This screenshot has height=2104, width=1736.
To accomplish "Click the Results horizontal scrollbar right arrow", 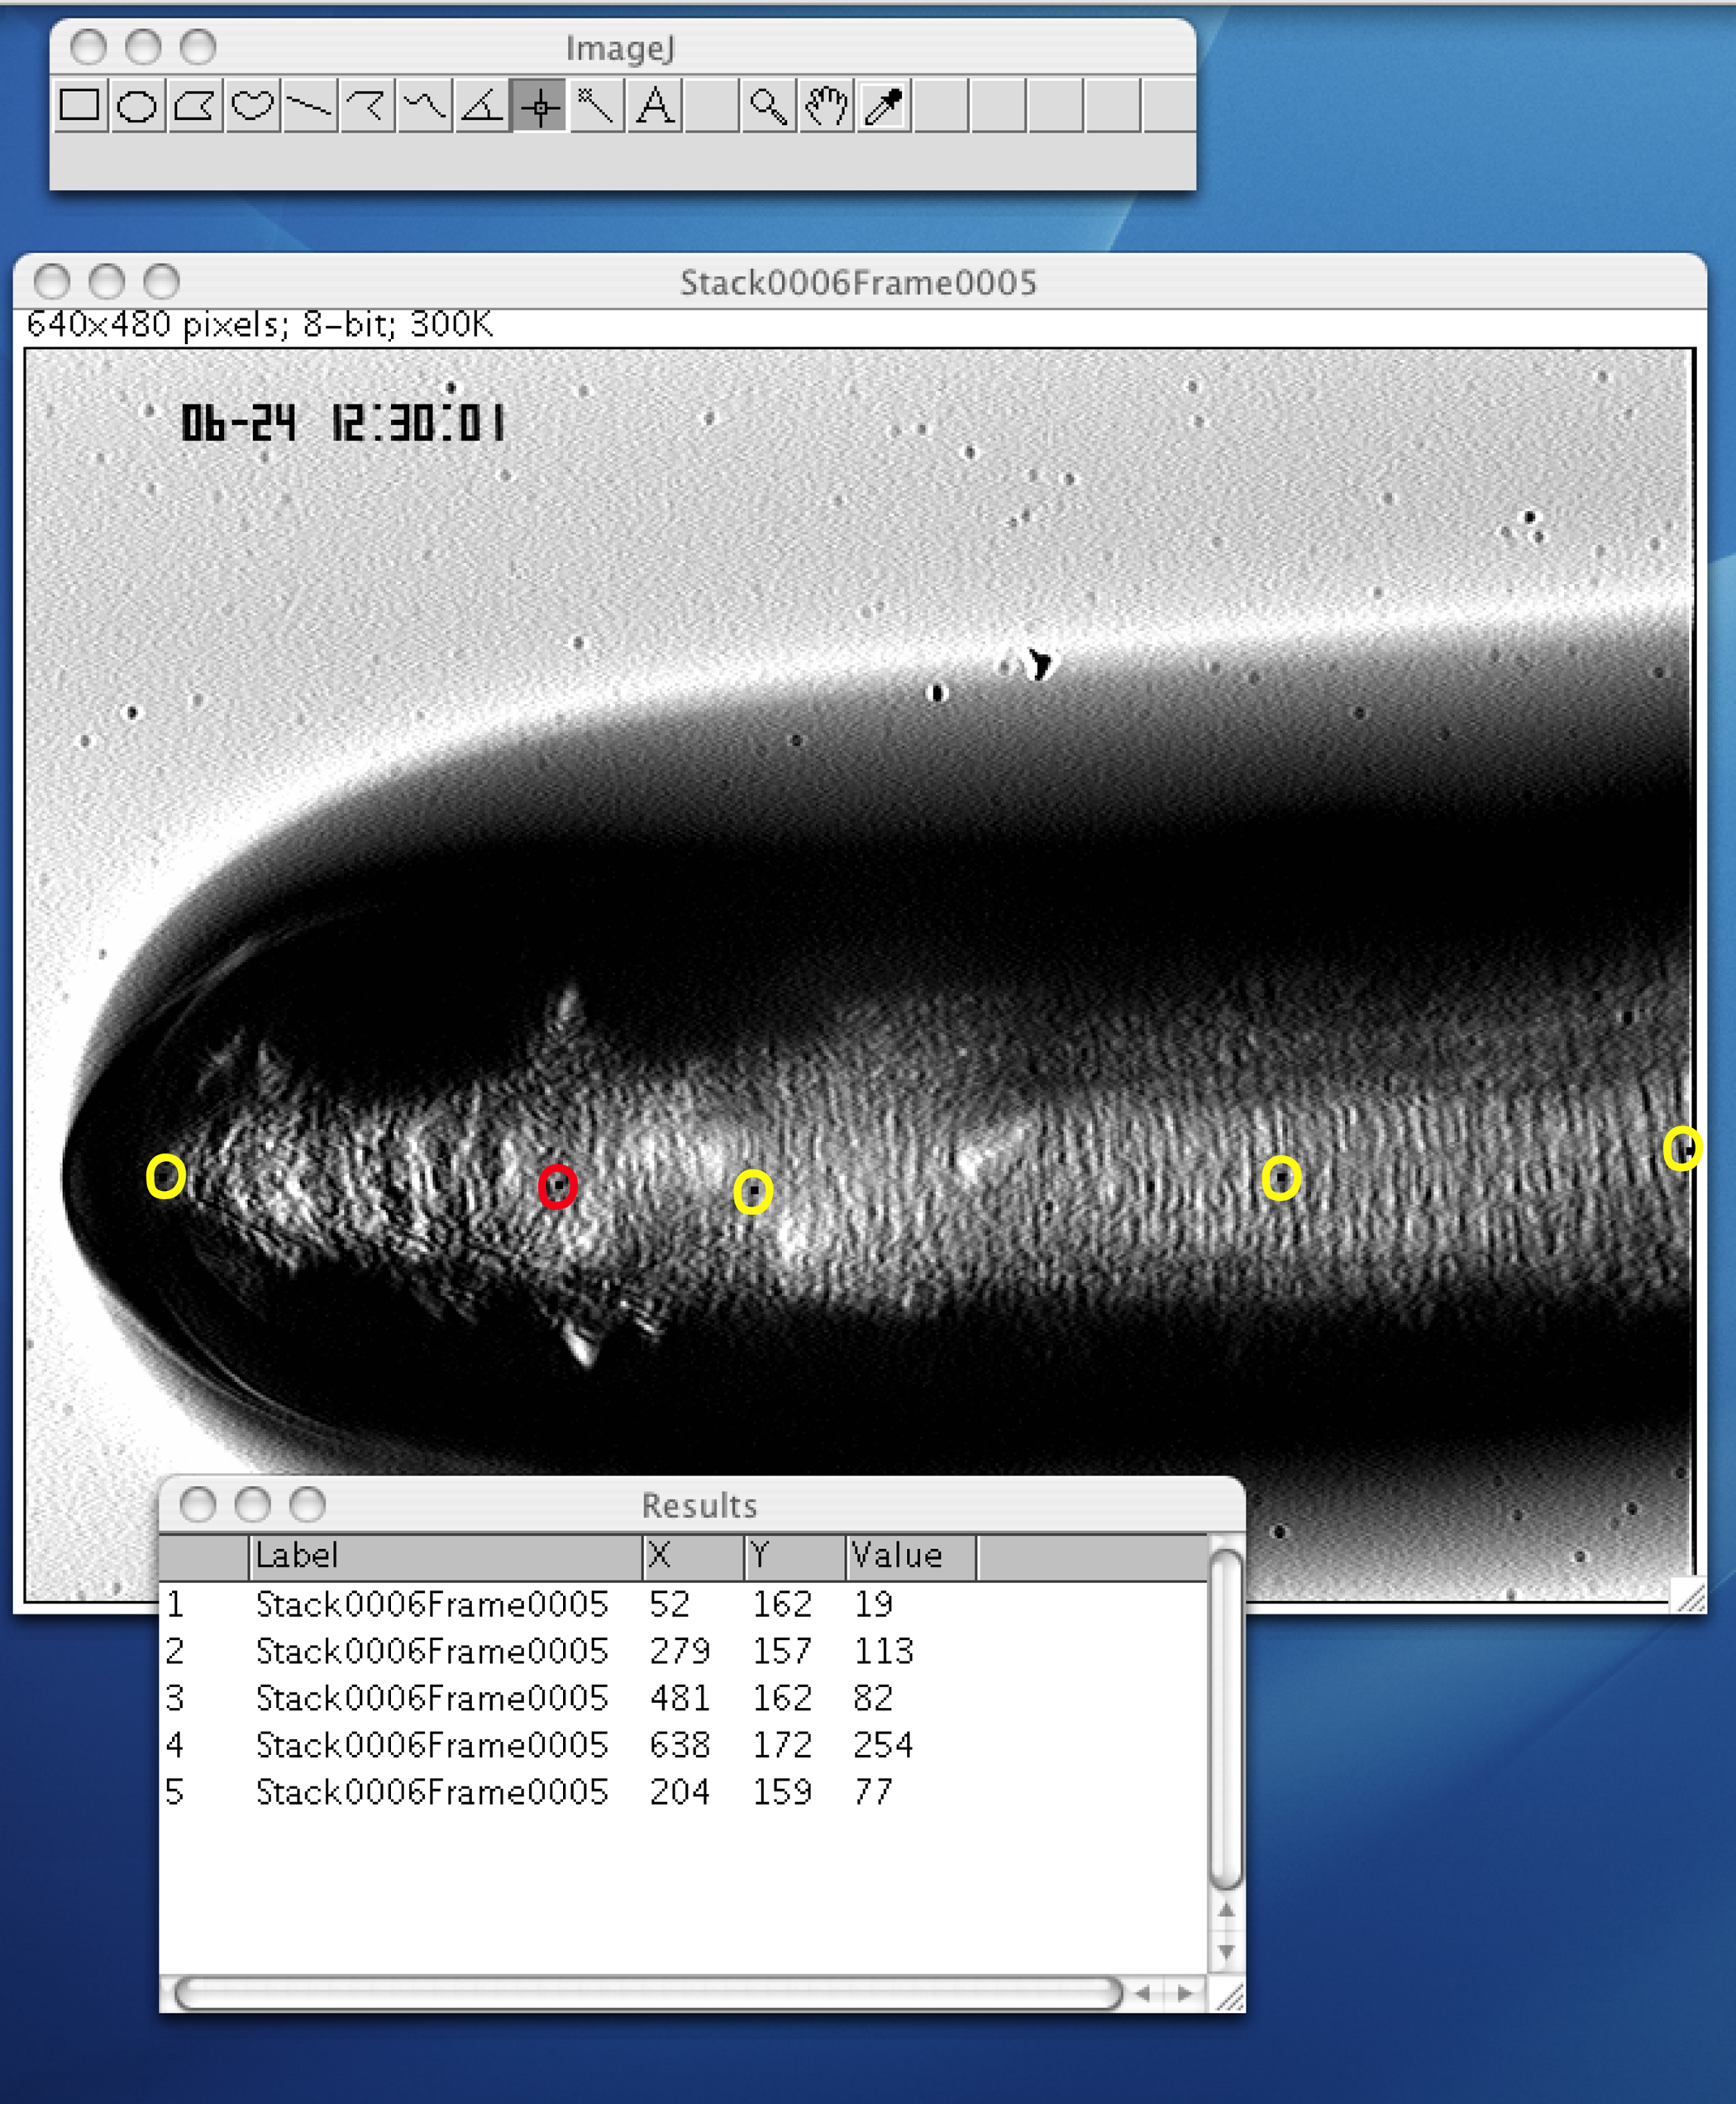I will point(1185,1994).
